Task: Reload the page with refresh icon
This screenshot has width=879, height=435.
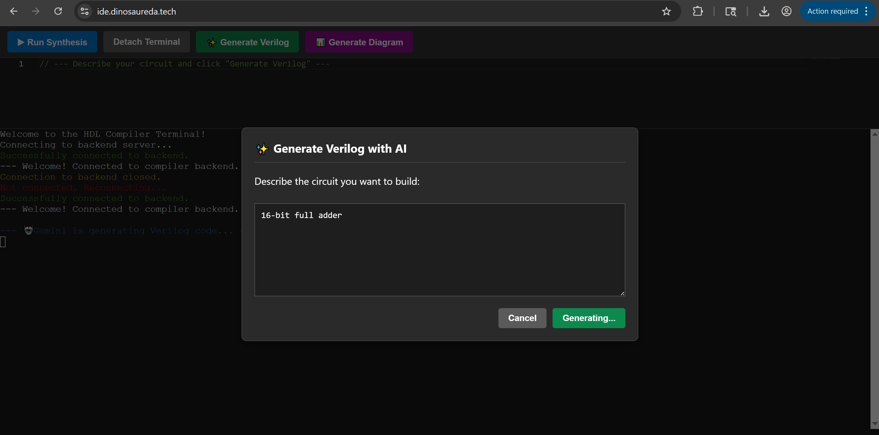Action: point(58,11)
